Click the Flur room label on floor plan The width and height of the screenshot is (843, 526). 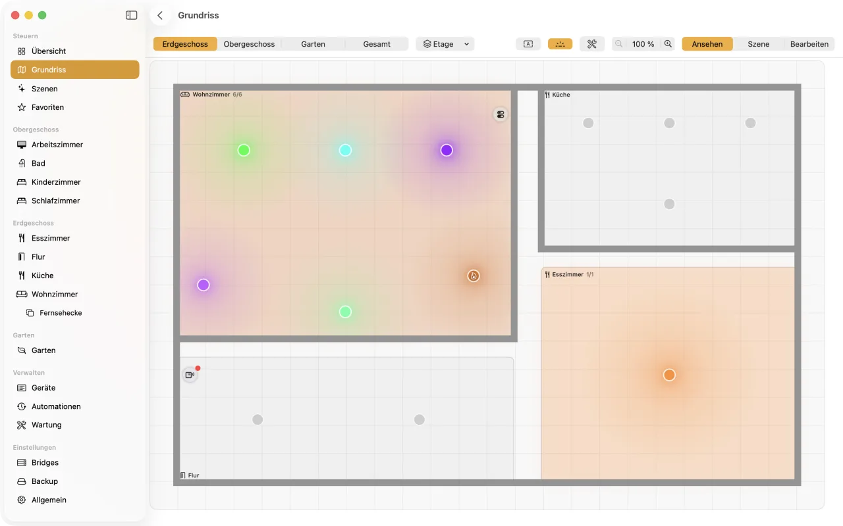point(190,475)
